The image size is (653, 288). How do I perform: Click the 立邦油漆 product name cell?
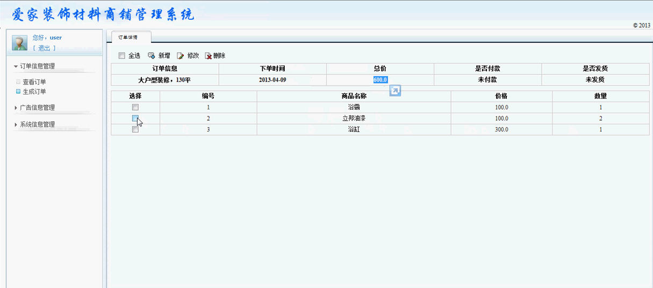pyautogui.click(x=354, y=119)
